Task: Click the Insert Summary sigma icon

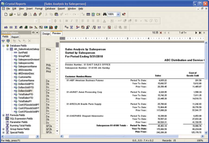Action: pyautogui.click(x=16, y=27)
